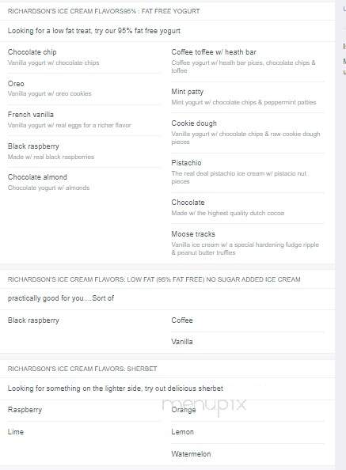Choose French vanilla from the yogurt list

(31, 115)
